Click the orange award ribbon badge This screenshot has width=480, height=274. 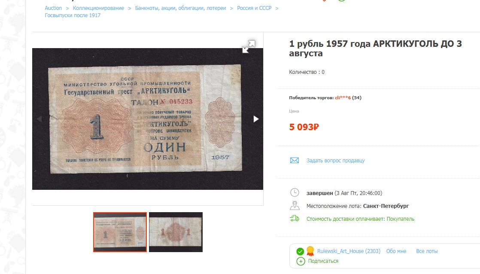[310, 251]
